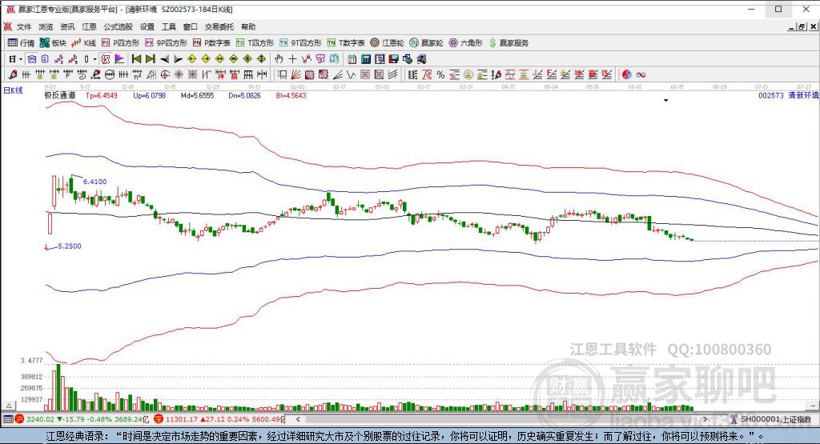Click the yin-yang symbol icon

626,74
